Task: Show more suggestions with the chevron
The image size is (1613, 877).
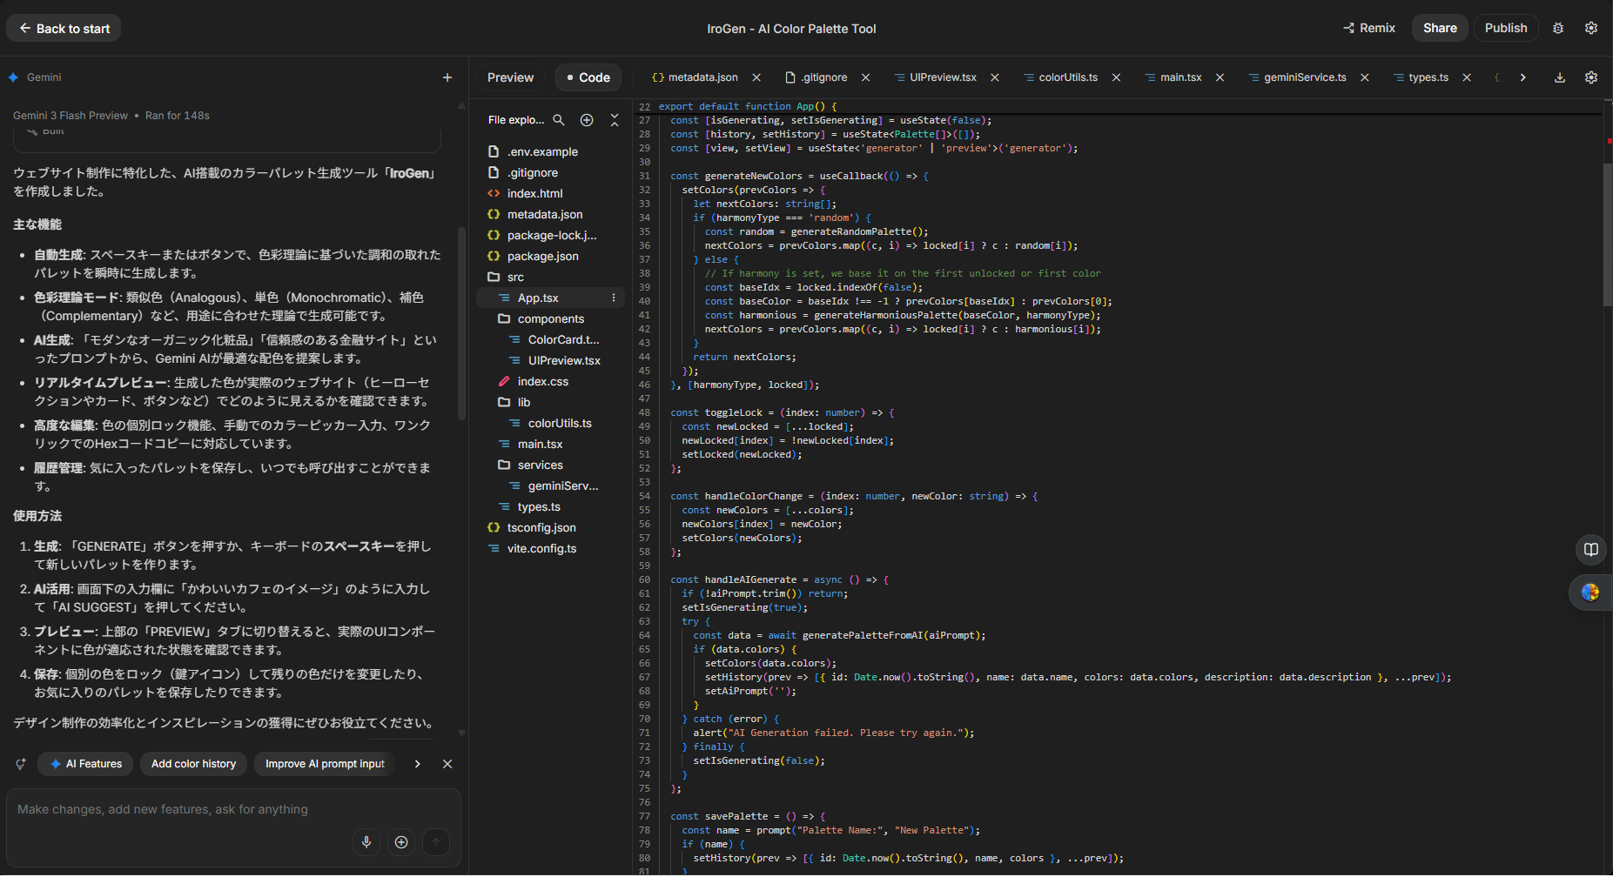Action: pos(418,764)
